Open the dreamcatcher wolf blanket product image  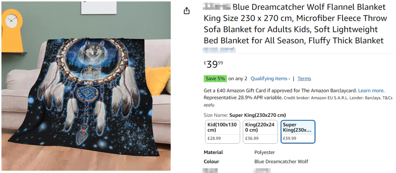click(85, 86)
